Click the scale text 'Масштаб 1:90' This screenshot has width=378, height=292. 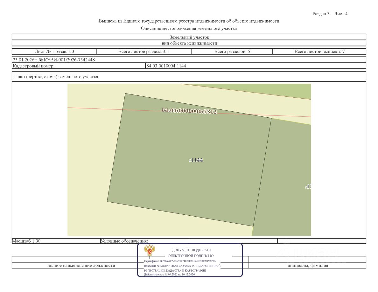26,241
